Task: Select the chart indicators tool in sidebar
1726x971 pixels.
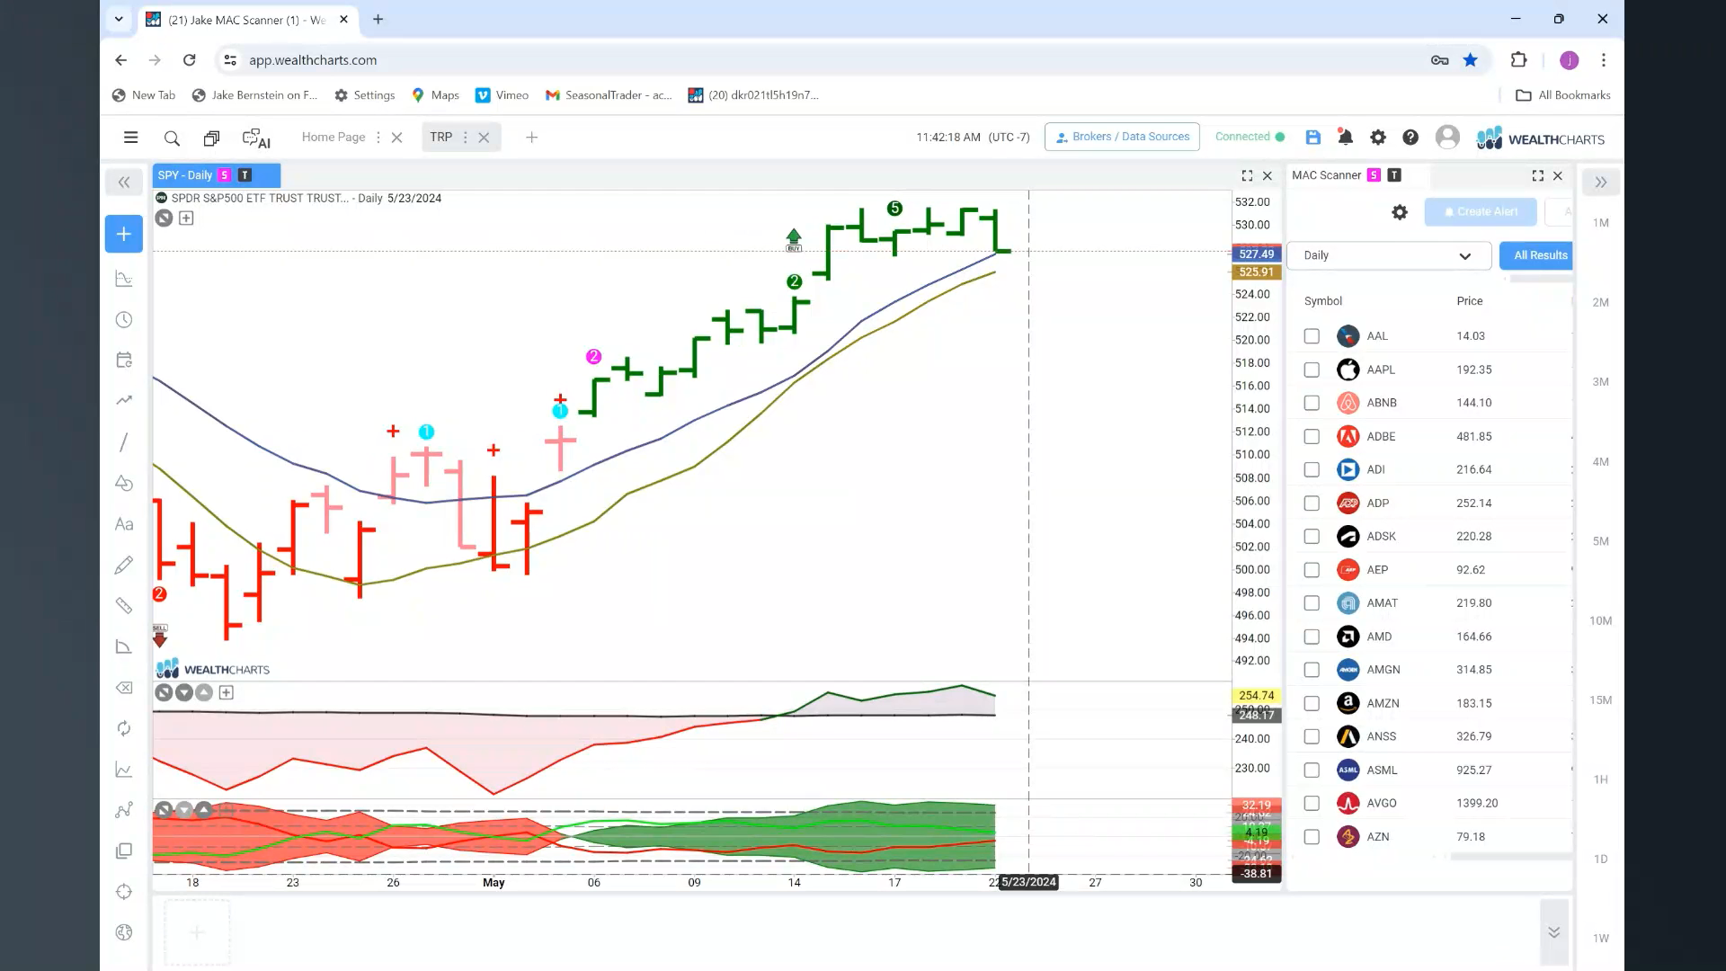Action: (x=124, y=279)
